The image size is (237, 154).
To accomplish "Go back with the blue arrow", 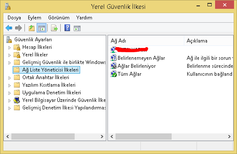I will [9, 28].
